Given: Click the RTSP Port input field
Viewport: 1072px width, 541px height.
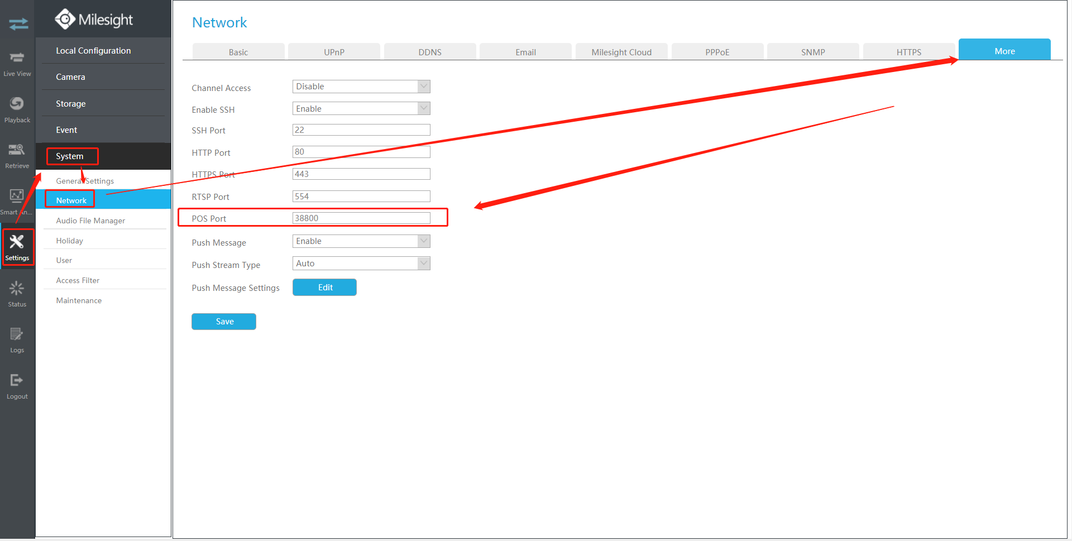Looking at the screenshot, I should 361,197.
